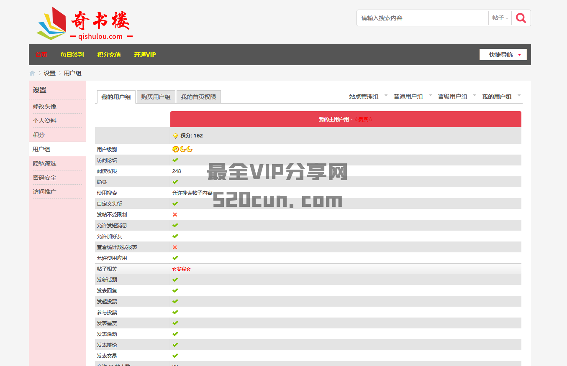Click the 帖子相关 section label
The height and width of the screenshot is (366, 567).
pyautogui.click(x=107, y=269)
